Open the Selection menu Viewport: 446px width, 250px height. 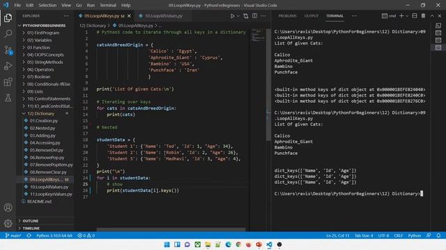point(47,5)
